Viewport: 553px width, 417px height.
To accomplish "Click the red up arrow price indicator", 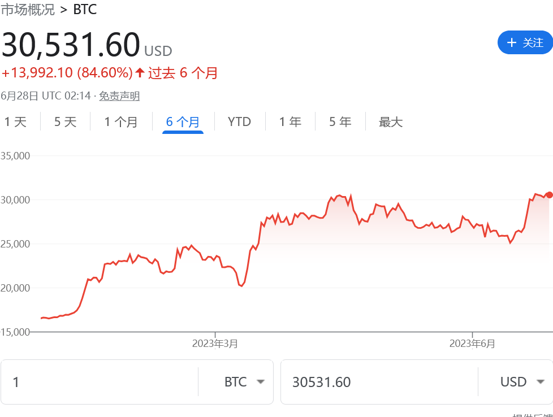I will pos(140,73).
